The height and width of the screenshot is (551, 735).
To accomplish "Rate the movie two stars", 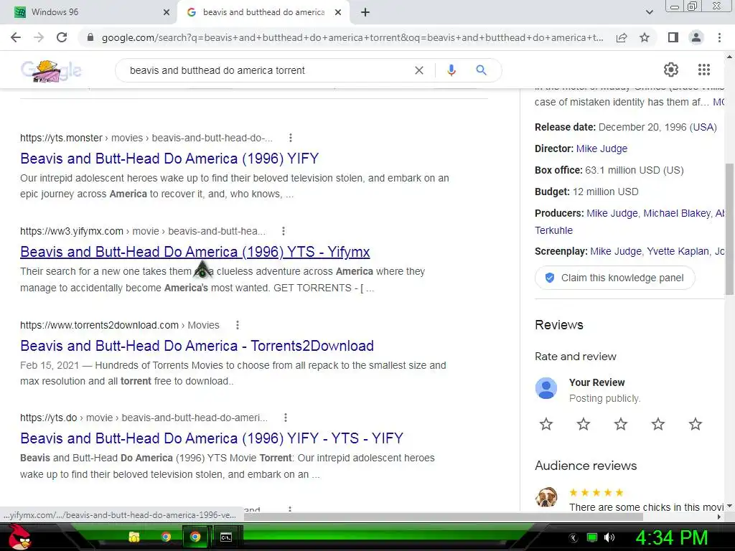I will pyautogui.click(x=583, y=424).
